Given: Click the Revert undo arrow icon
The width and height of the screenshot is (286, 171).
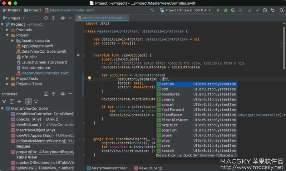Looking at the screenshot, I should click(272, 10).
